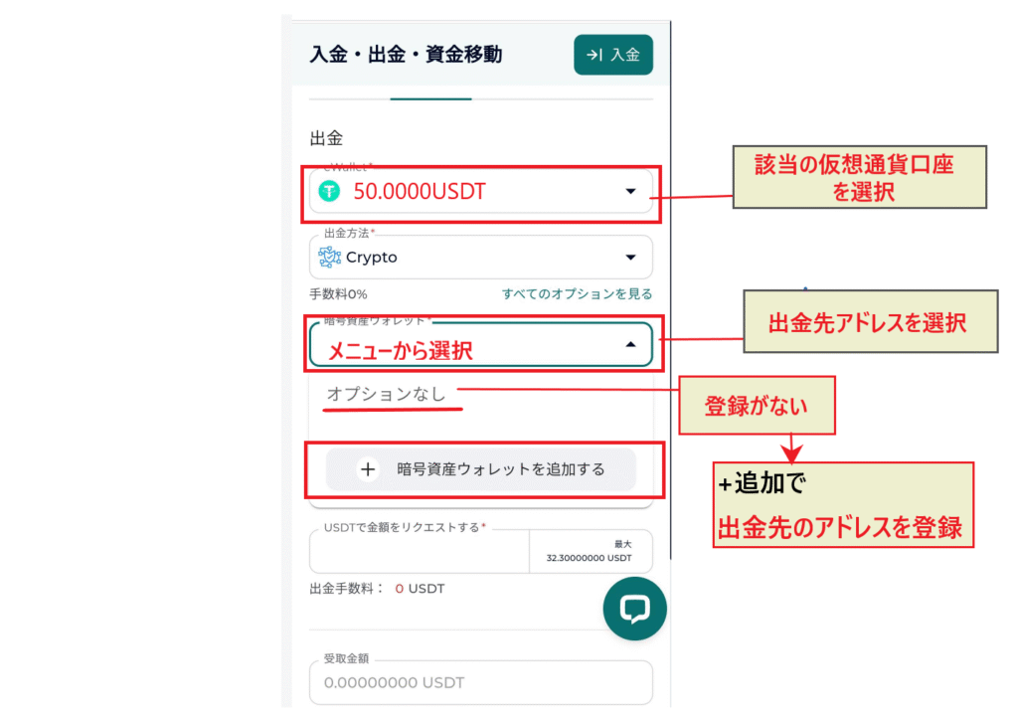Screen dimensions: 1018x721
Task: Click the 出金先アドレスを選択 annotation label
Action: (x=869, y=321)
